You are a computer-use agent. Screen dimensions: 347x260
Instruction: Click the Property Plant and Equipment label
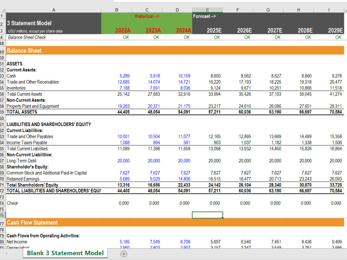point(33,106)
